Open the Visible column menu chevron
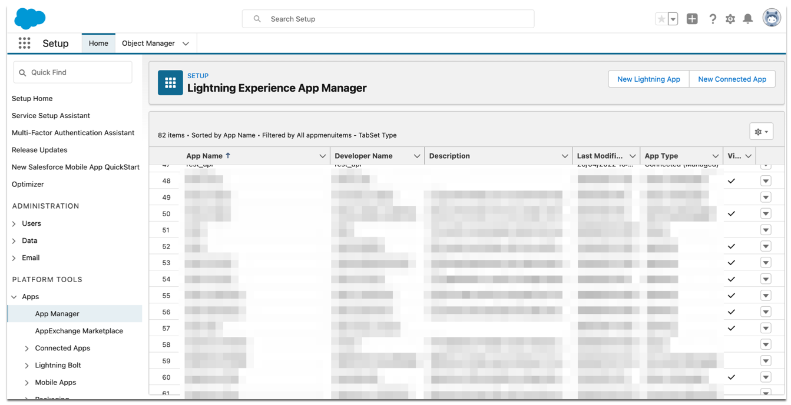Image resolution: width=791 pixels, height=405 pixels. coord(749,156)
